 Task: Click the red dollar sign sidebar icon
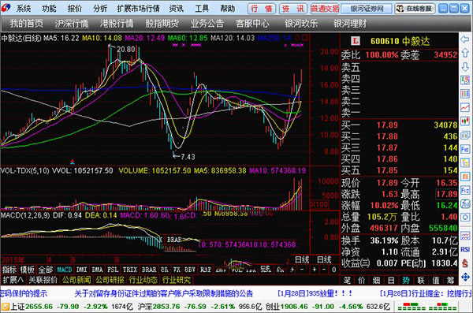[x=465, y=263]
